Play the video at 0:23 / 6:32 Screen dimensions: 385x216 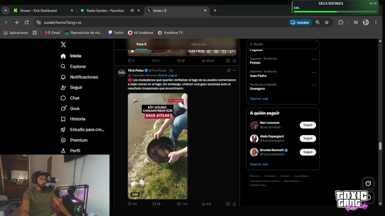point(133,51)
